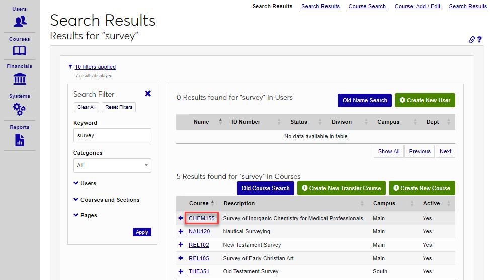Open the Financials bank icon
Screen dimensions: 490x280
point(20,79)
